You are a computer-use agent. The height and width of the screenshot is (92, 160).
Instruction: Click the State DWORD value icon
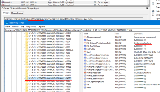85,88
